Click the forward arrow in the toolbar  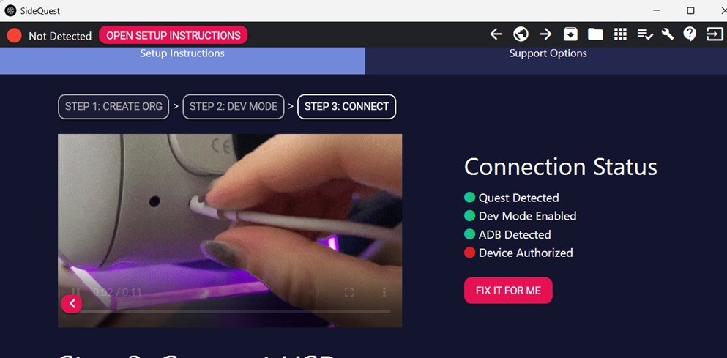click(x=545, y=34)
